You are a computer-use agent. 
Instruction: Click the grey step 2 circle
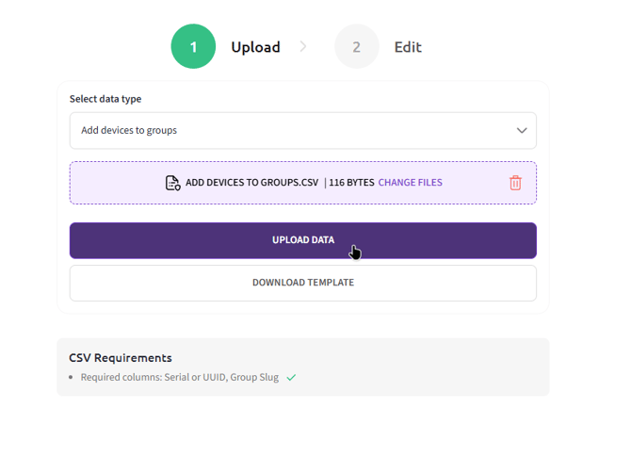click(x=356, y=47)
